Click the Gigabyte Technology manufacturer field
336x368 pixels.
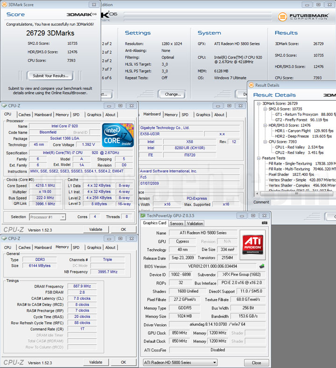189,128
